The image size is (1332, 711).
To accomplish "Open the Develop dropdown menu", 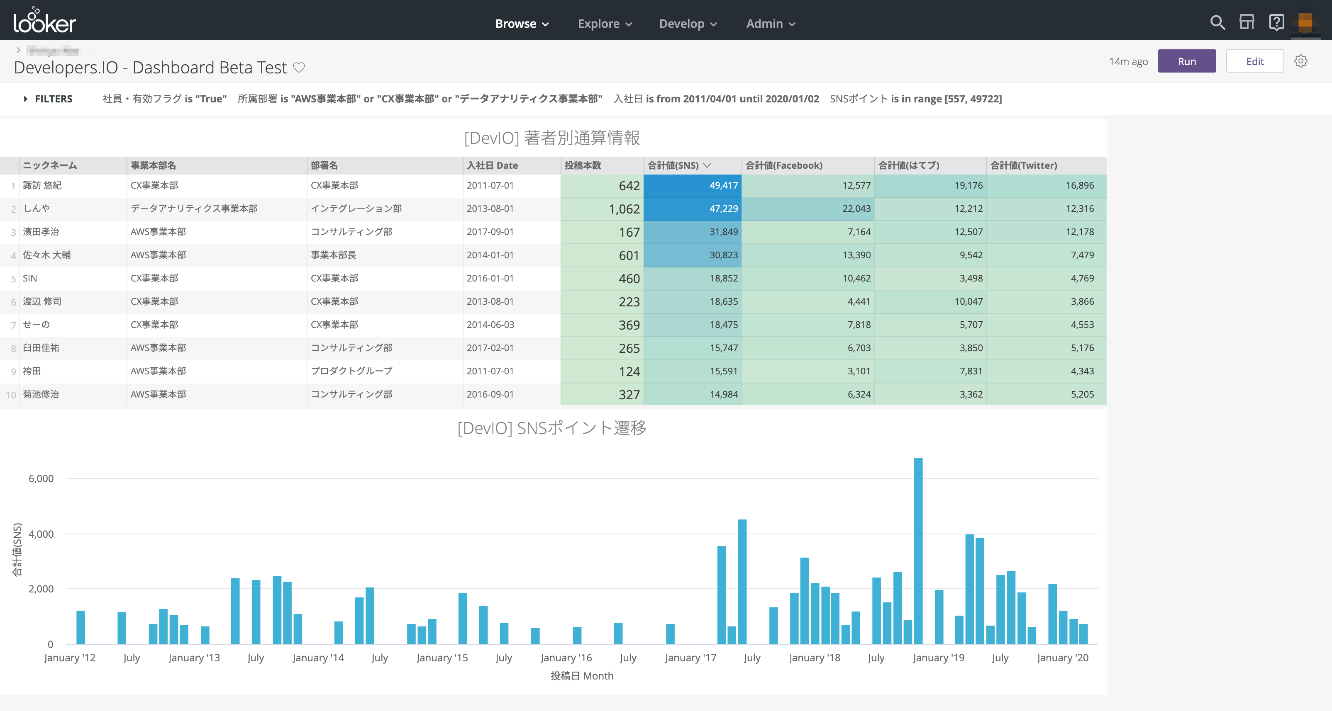I will tap(688, 23).
